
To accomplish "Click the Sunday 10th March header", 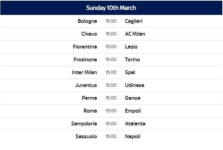I will [x=111, y=8].
